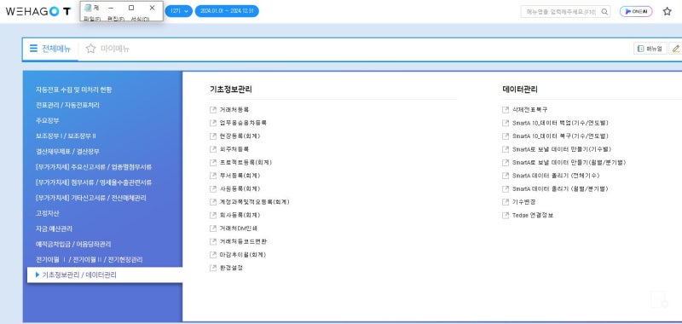Viewport: 682px width, 324px height.
Task: Open the 삭제전표복구 shortcut icon
Action: [x=505, y=110]
